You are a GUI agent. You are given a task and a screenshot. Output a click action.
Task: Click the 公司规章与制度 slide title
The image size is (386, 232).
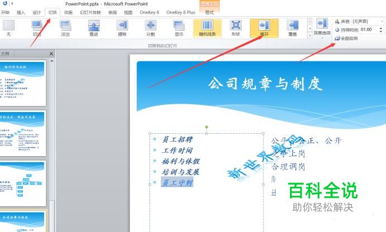coord(266,84)
